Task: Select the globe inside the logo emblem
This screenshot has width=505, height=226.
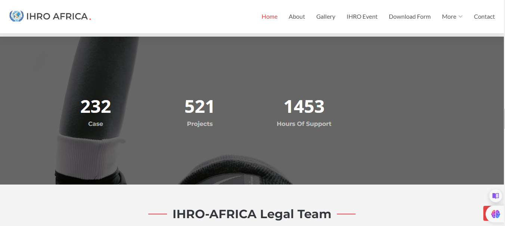Action: click(x=16, y=16)
